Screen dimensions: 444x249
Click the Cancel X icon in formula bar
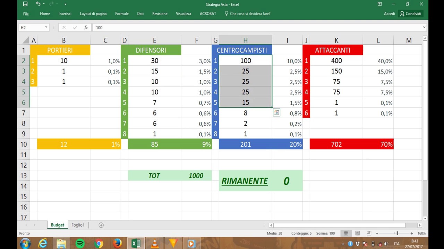click(64, 27)
